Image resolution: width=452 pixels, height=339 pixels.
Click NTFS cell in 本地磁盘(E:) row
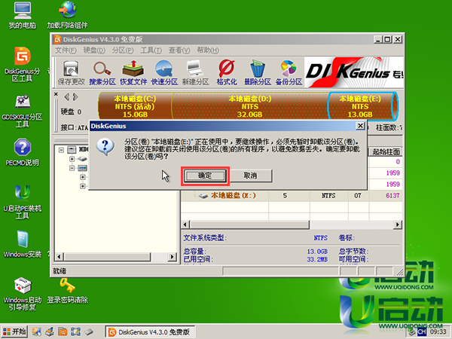(328, 196)
